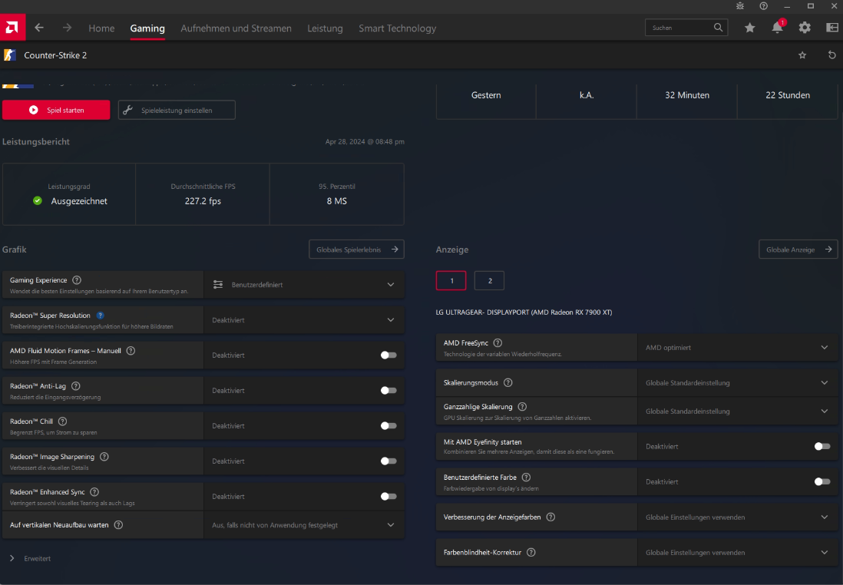Open Auf vertikalen Neuaufbau warten dropdown
Viewport: 843px width, 585px height.
point(304,525)
